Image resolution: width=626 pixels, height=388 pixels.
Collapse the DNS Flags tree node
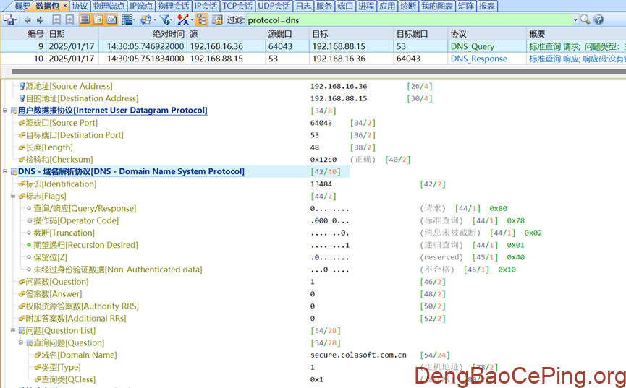pos(12,197)
